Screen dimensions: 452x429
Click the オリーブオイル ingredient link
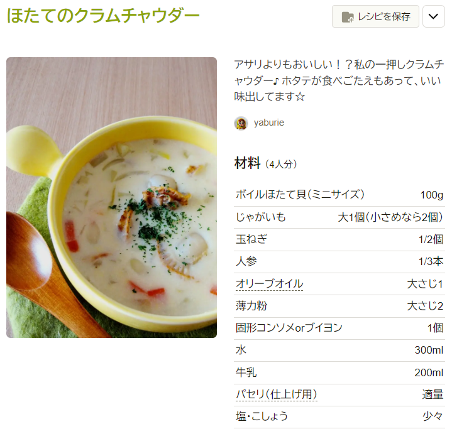269,284
